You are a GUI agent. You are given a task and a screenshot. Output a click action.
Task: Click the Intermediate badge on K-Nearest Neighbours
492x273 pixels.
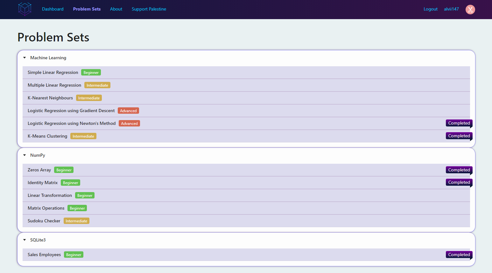pos(89,98)
